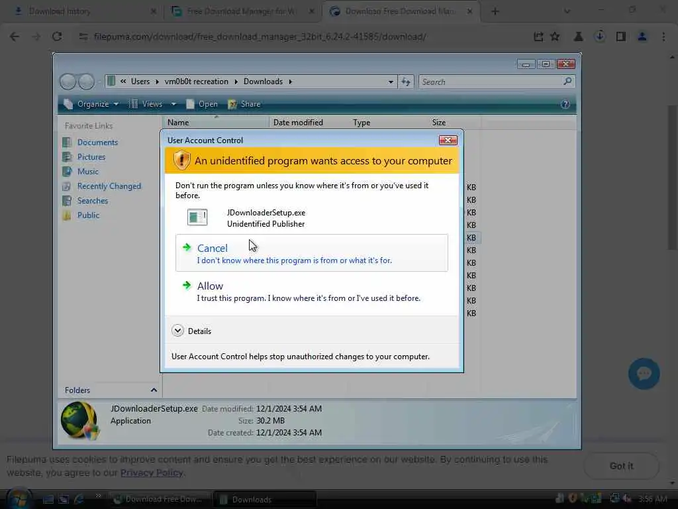Click the JDownloaderSetup.exe program icon in dialog
Viewport: 678px width, 509px height.
197,217
